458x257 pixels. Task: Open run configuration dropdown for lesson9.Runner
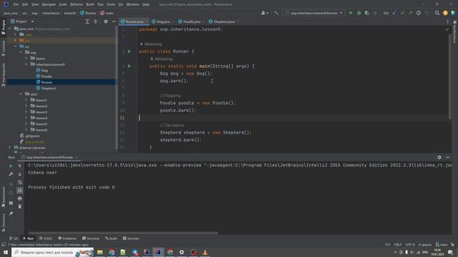pos(314,13)
